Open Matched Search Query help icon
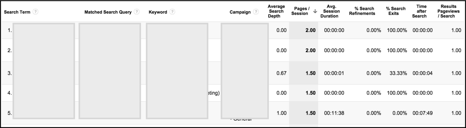 137,12
